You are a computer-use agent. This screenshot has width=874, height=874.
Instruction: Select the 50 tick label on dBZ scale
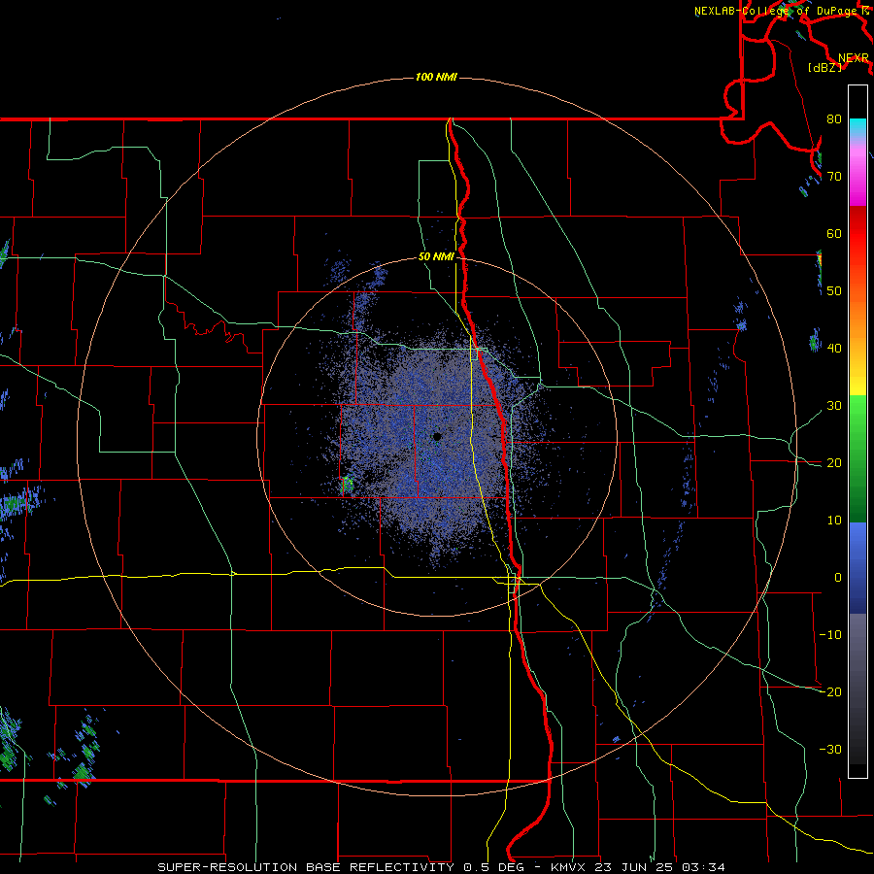pyautogui.click(x=834, y=291)
